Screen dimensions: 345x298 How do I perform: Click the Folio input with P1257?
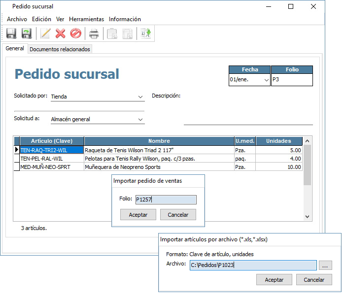click(166, 199)
